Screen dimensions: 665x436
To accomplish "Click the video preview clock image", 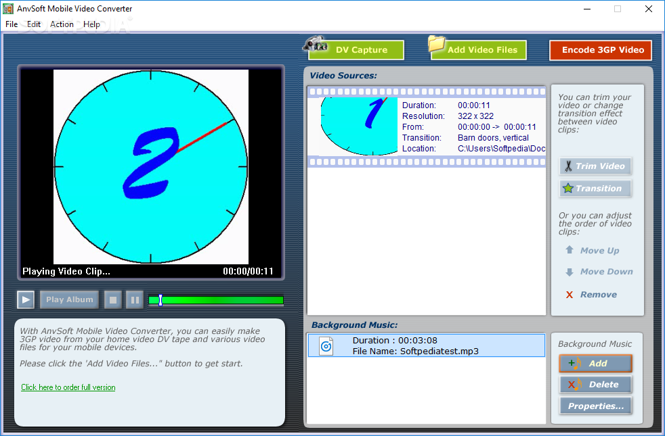I will (151, 167).
